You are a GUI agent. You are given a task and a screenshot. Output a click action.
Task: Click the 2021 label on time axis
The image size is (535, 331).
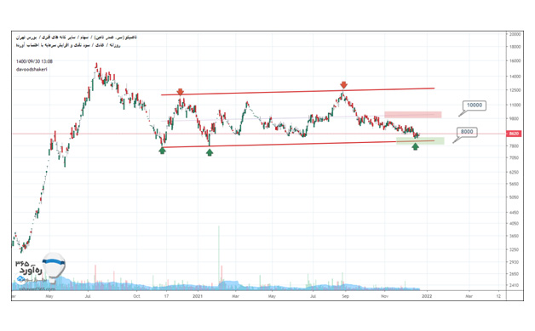coord(198,296)
